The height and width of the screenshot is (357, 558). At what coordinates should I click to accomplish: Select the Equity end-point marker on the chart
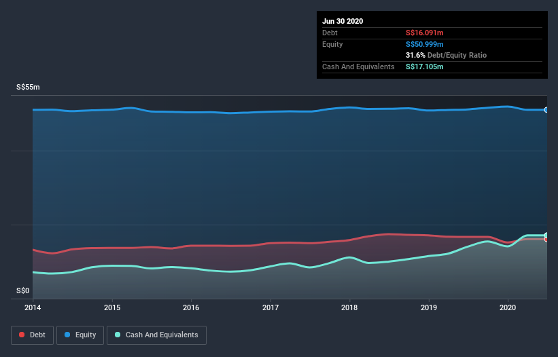click(546, 110)
